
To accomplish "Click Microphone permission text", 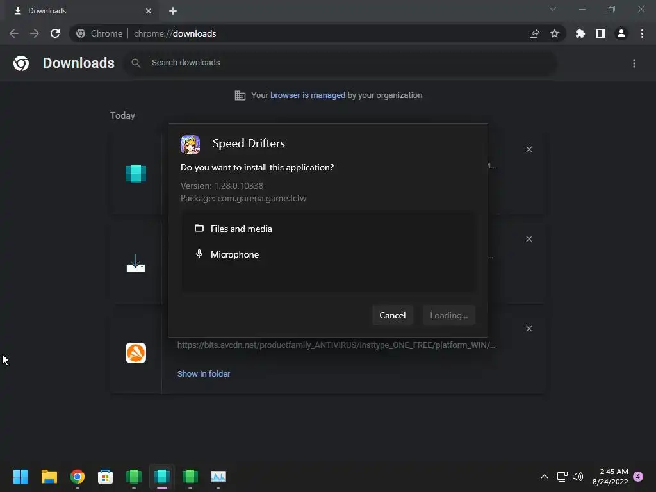I will coord(234,254).
